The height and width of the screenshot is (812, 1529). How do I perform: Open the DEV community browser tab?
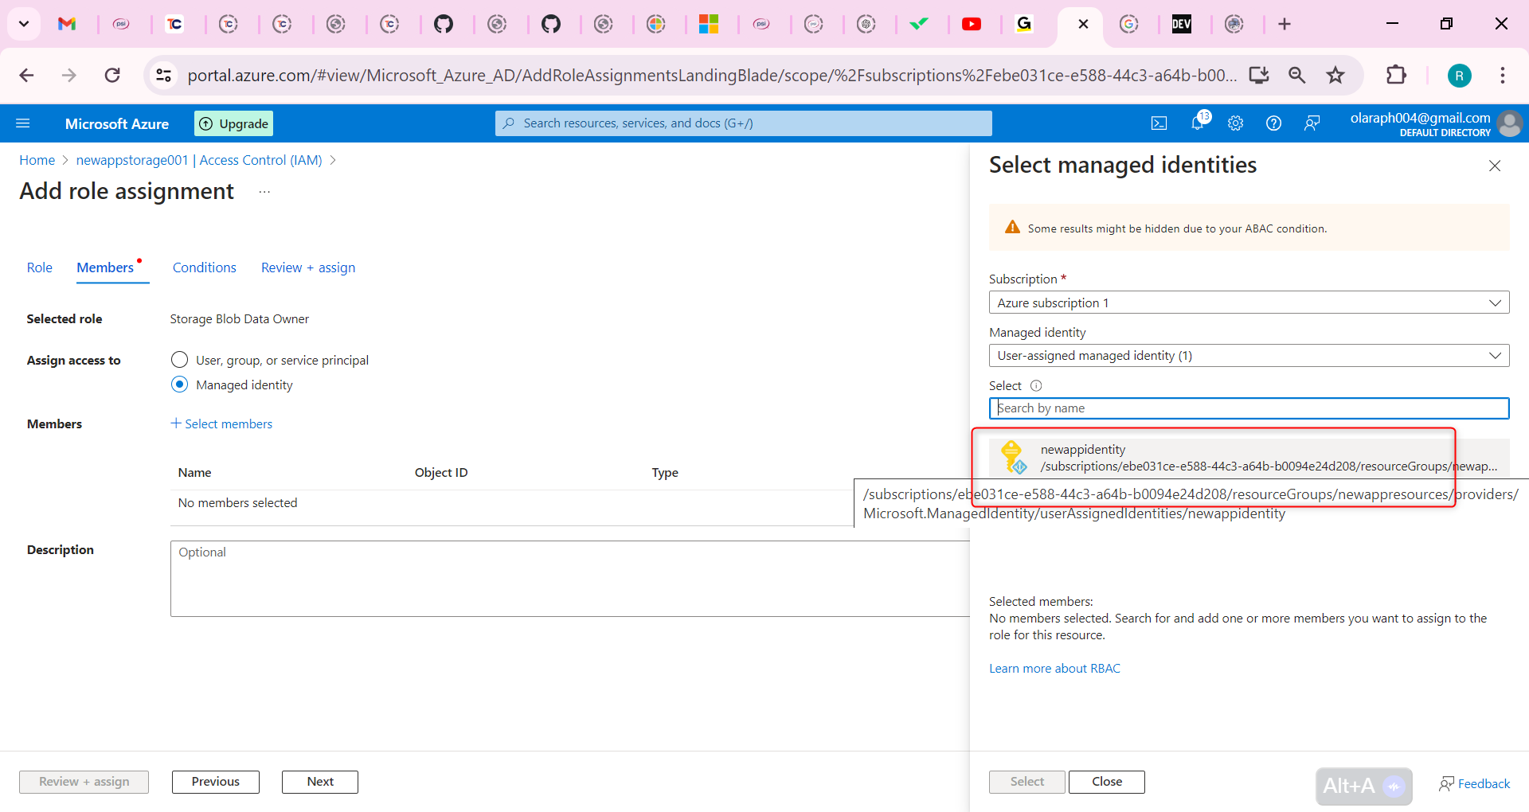[x=1182, y=24]
